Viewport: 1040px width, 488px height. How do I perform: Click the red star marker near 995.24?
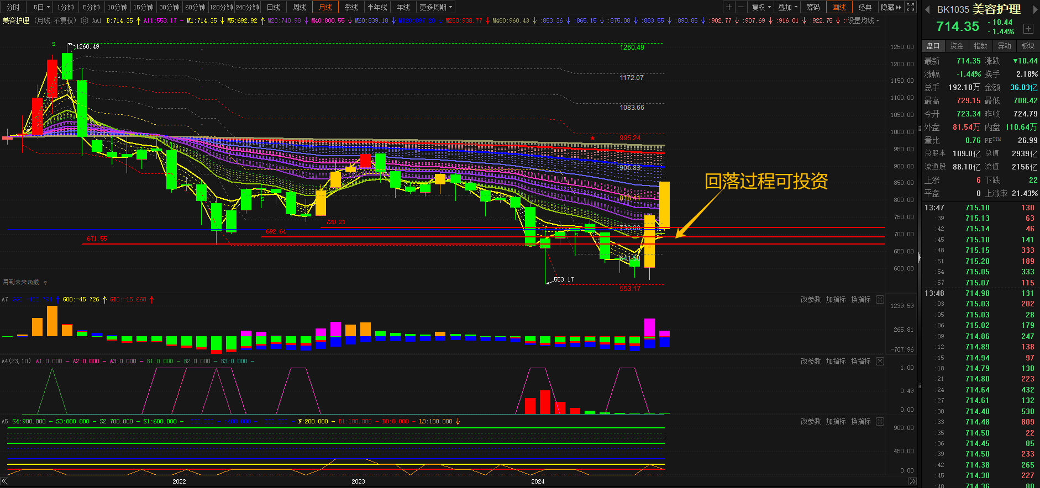click(592, 138)
